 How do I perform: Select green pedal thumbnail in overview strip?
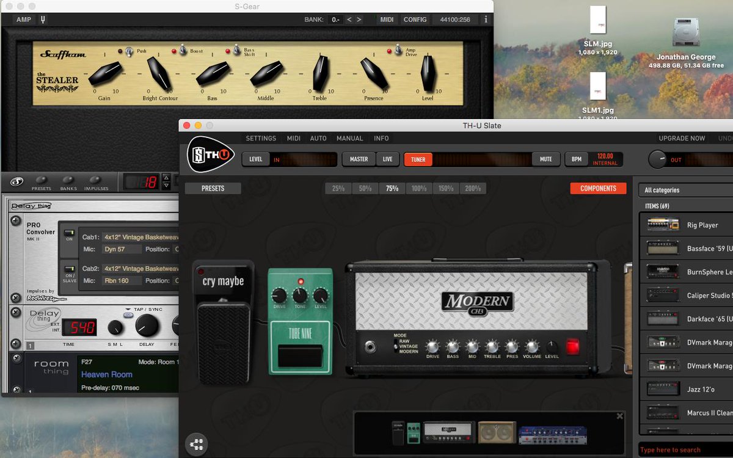point(414,433)
